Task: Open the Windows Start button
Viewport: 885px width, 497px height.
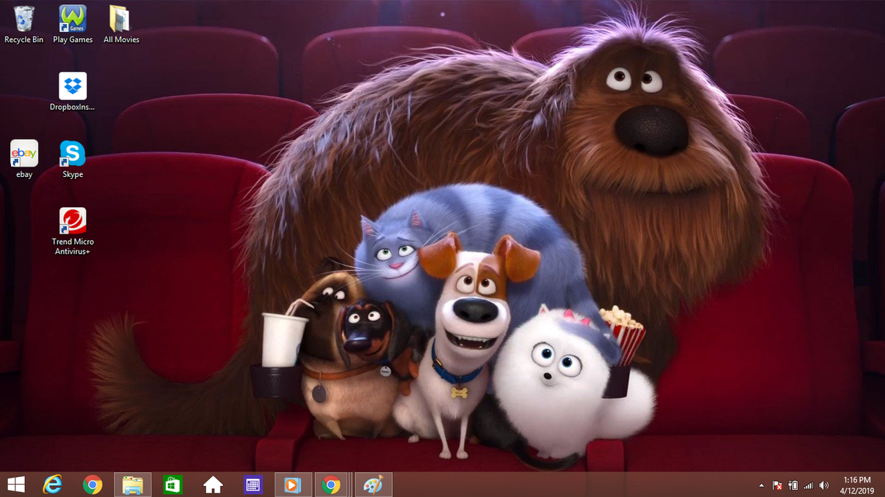Action: 16,485
